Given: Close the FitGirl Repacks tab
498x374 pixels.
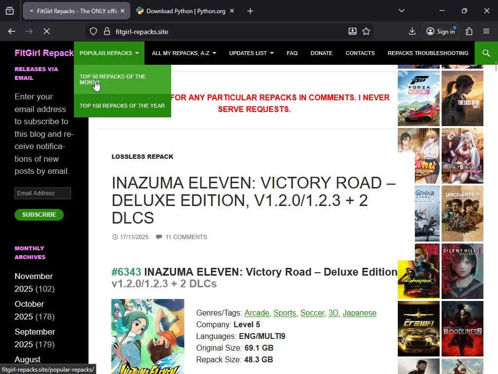Looking at the screenshot, I should [123, 11].
